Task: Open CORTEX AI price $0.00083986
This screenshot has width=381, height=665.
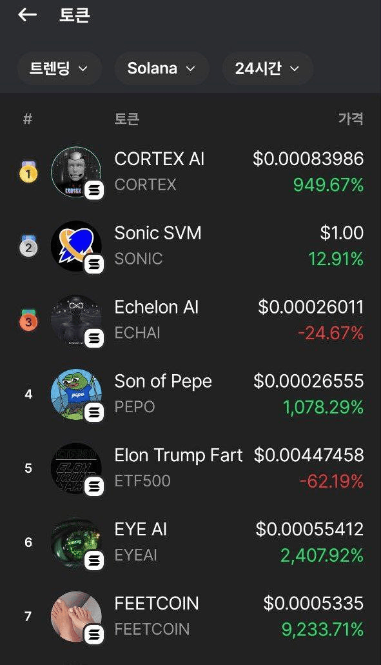Action: (x=308, y=159)
